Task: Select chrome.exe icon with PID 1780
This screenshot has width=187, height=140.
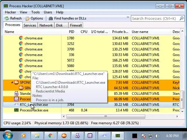Action: pyautogui.click(x=21, y=38)
